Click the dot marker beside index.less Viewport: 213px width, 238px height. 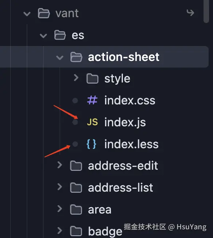click(x=75, y=144)
